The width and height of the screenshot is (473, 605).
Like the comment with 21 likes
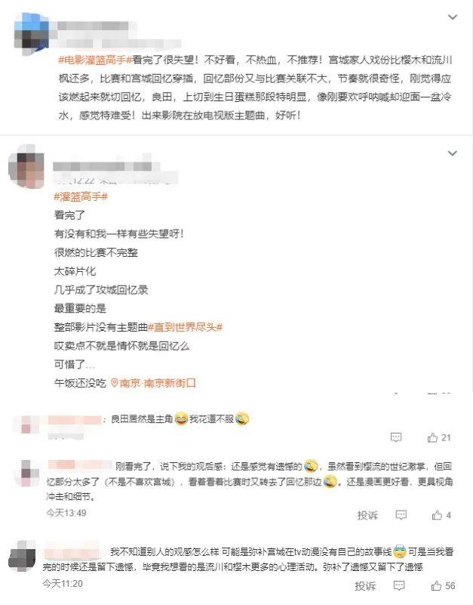pyautogui.click(x=432, y=437)
